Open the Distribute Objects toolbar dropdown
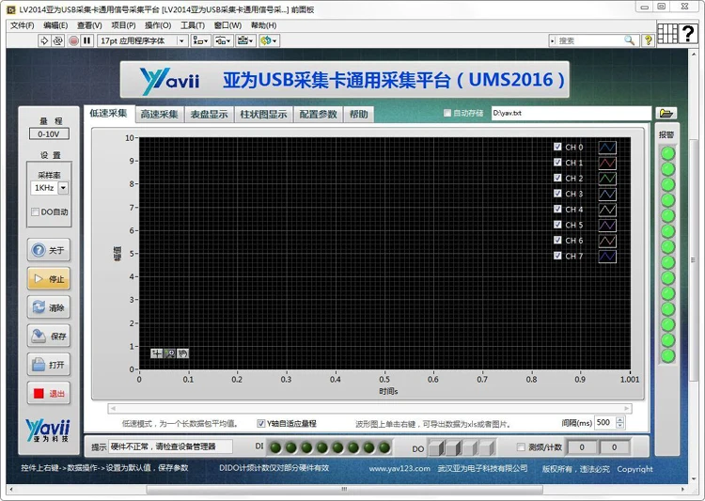Viewport: 705px width, 501px height. (x=223, y=41)
